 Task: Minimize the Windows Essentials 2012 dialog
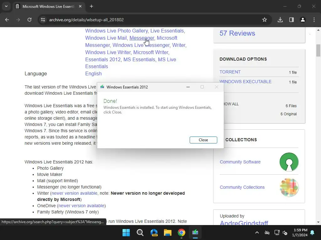tap(188, 87)
